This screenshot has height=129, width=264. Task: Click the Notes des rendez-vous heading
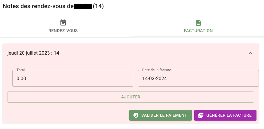[38, 6]
